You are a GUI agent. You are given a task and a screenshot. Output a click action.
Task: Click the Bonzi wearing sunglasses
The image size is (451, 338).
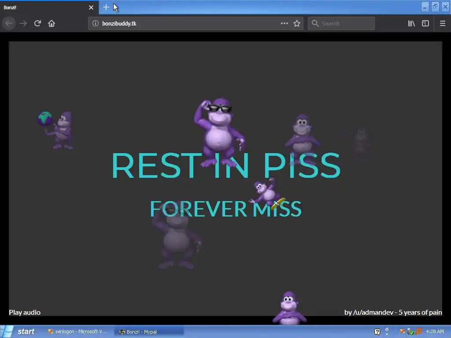pyautogui.click(x=219, y=132)
